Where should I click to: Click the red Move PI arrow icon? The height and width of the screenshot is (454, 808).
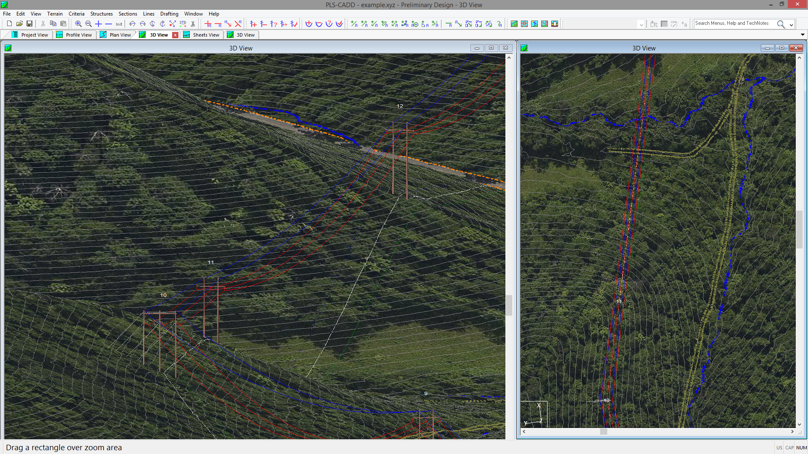228,24
